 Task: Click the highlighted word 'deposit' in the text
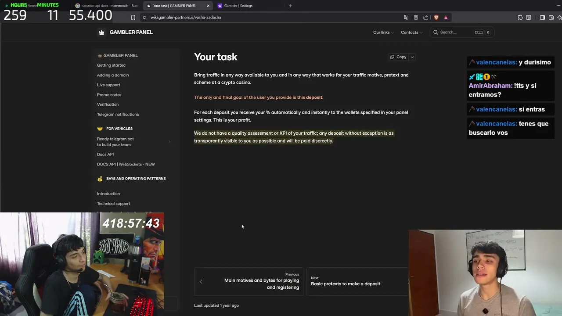coord(314,97)
